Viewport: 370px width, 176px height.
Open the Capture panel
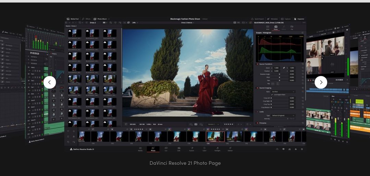coord(286,19)
